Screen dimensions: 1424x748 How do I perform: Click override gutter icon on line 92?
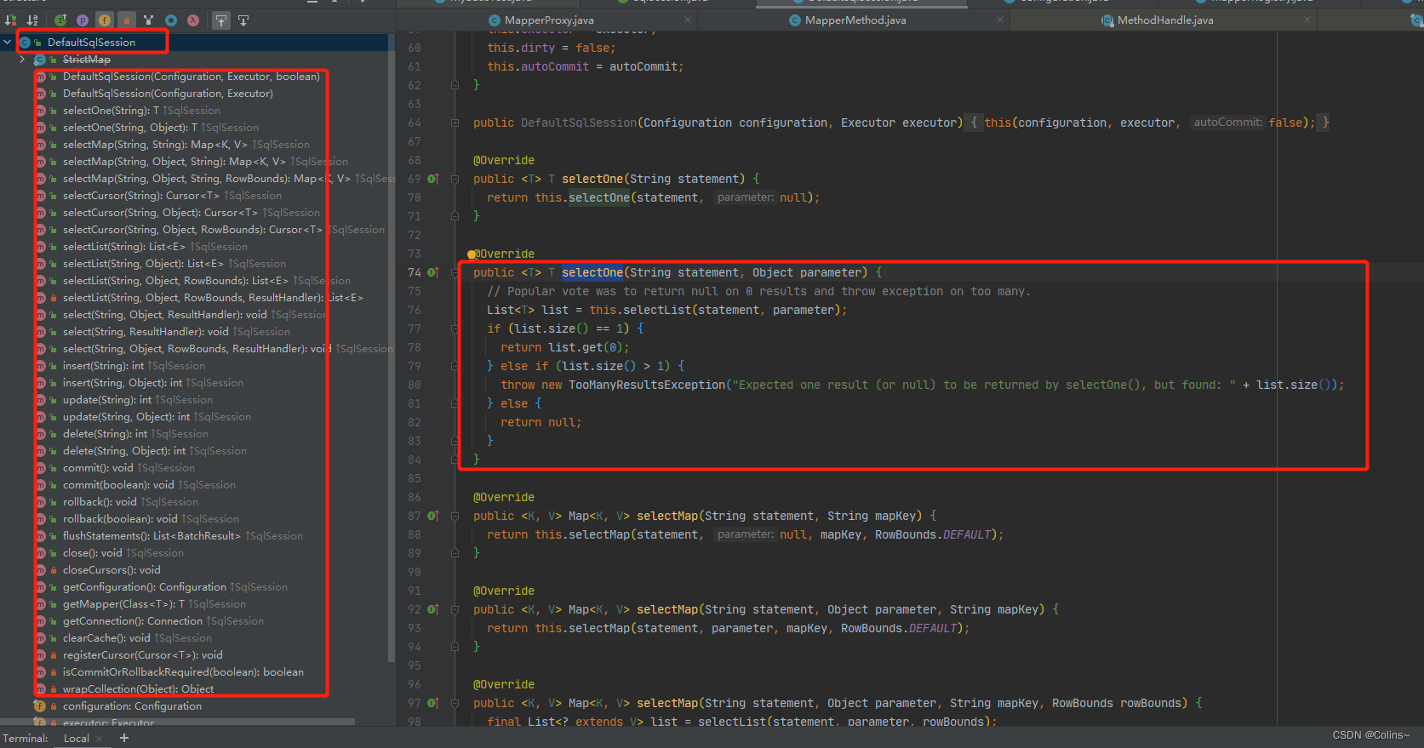[x=432, y=609]
